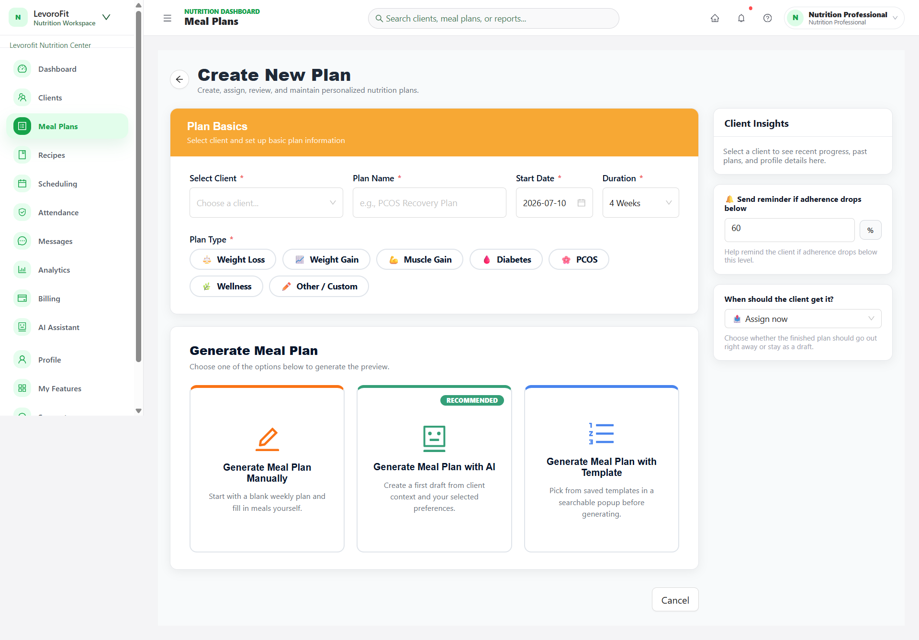Open Messages in the sidebar

pos(67,241)
